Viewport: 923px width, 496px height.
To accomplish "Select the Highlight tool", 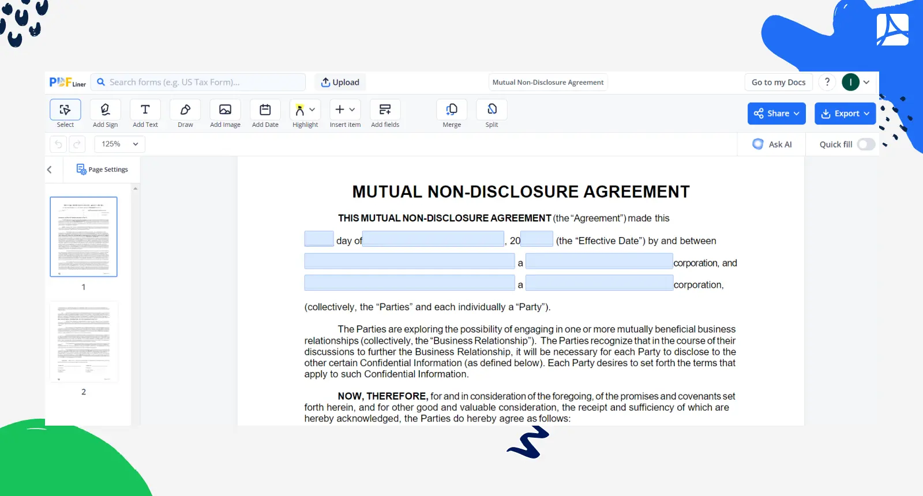I will [x=300, y=110].
